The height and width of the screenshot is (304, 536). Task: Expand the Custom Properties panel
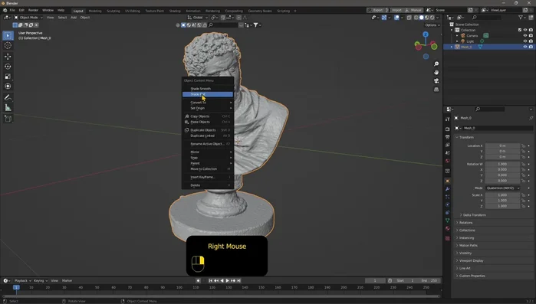click(472, 276)
